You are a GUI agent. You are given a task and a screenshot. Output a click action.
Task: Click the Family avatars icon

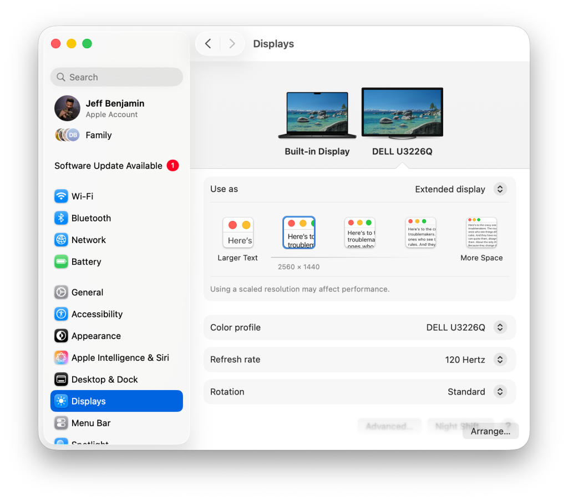click(x=67, y=135)
